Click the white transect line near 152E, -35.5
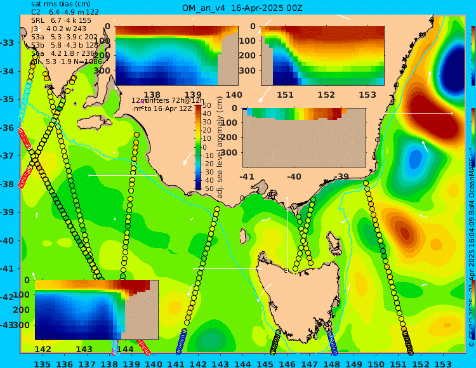Screen dimensions: 476x368 click(x=418, y=113)
